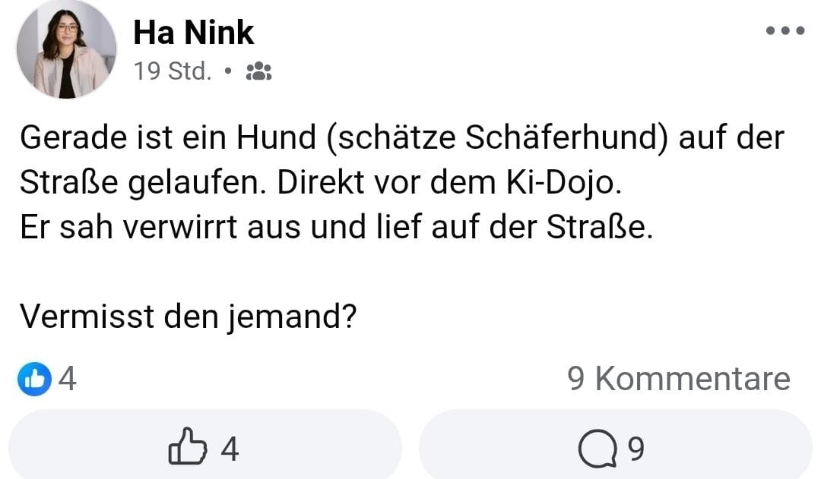Click the line "Er sah verwirrt aus"
821x479 pixels.
tap(336, 228)
